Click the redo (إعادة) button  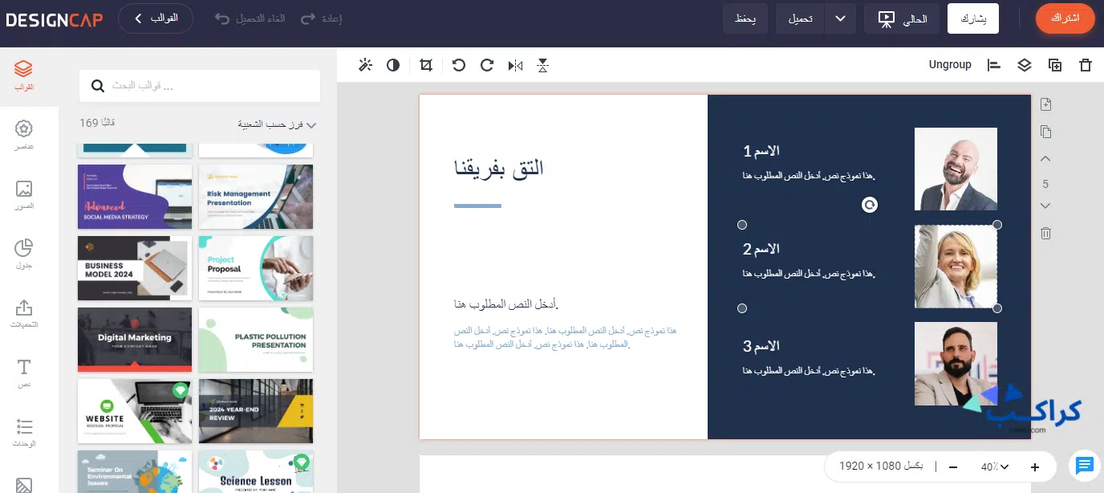click(321, 18)
